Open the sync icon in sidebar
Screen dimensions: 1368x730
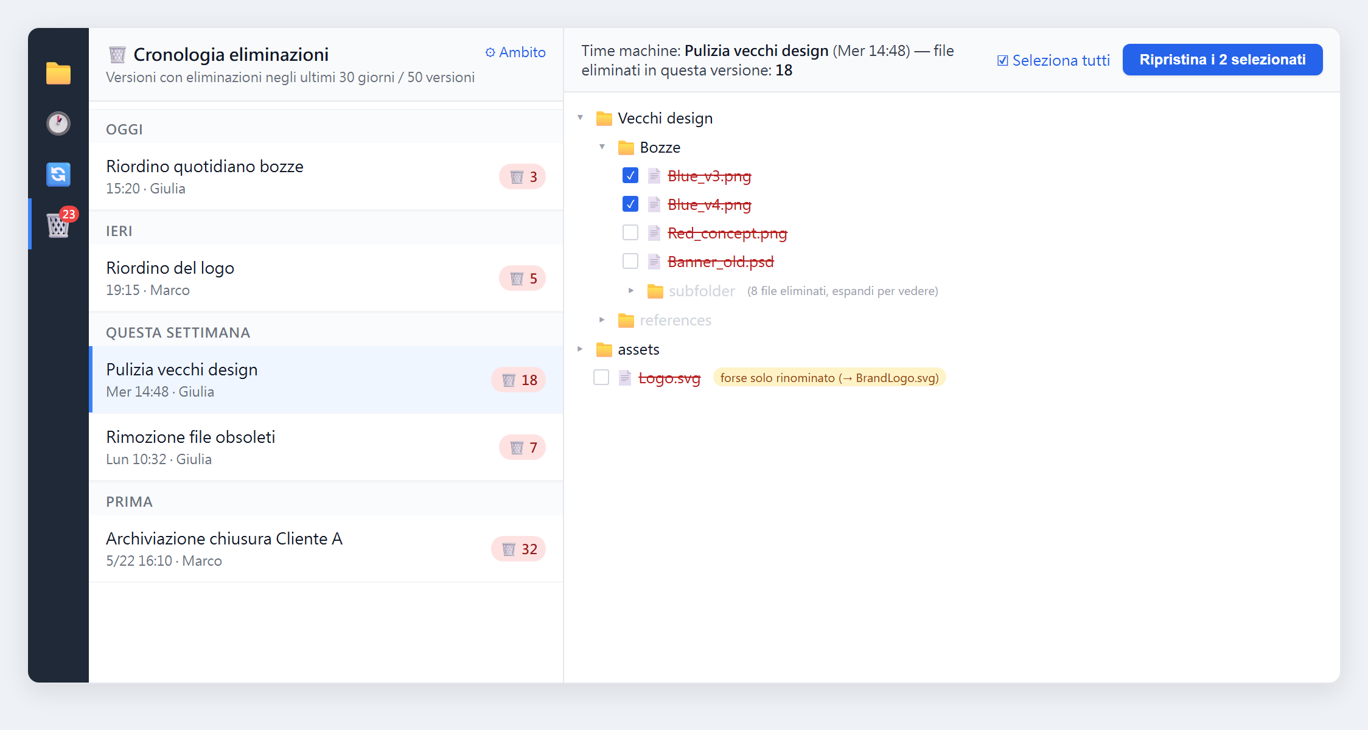pyautogui.click(x=58, y=175)
